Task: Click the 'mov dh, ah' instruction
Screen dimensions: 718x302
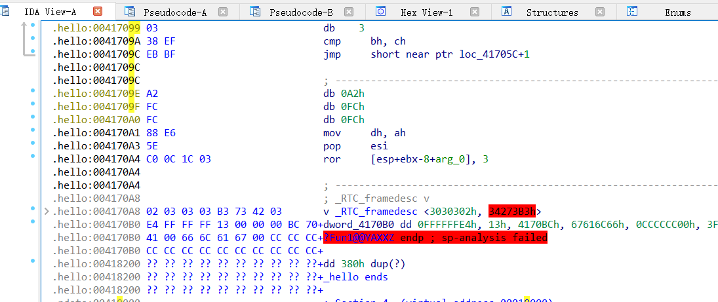Action: (x=365, y=133)
